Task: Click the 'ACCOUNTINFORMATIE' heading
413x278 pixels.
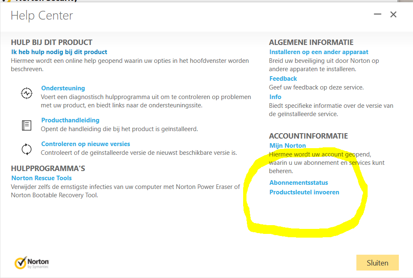Action: (309, 136)
